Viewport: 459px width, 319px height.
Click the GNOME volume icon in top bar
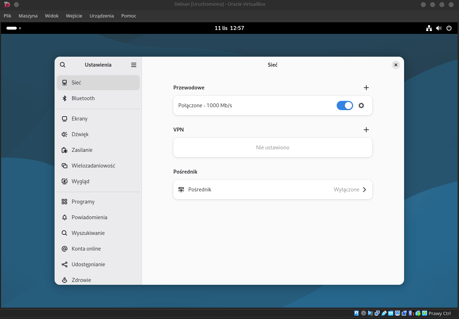click(439, 28)
